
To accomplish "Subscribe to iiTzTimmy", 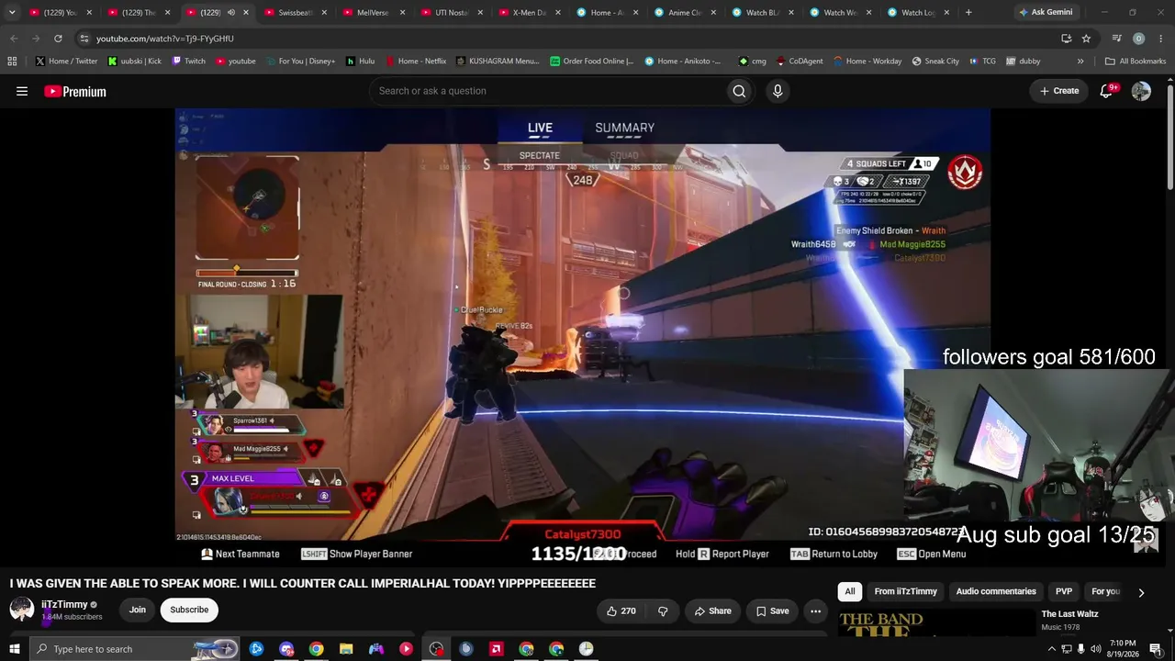I will click(189, 610).
